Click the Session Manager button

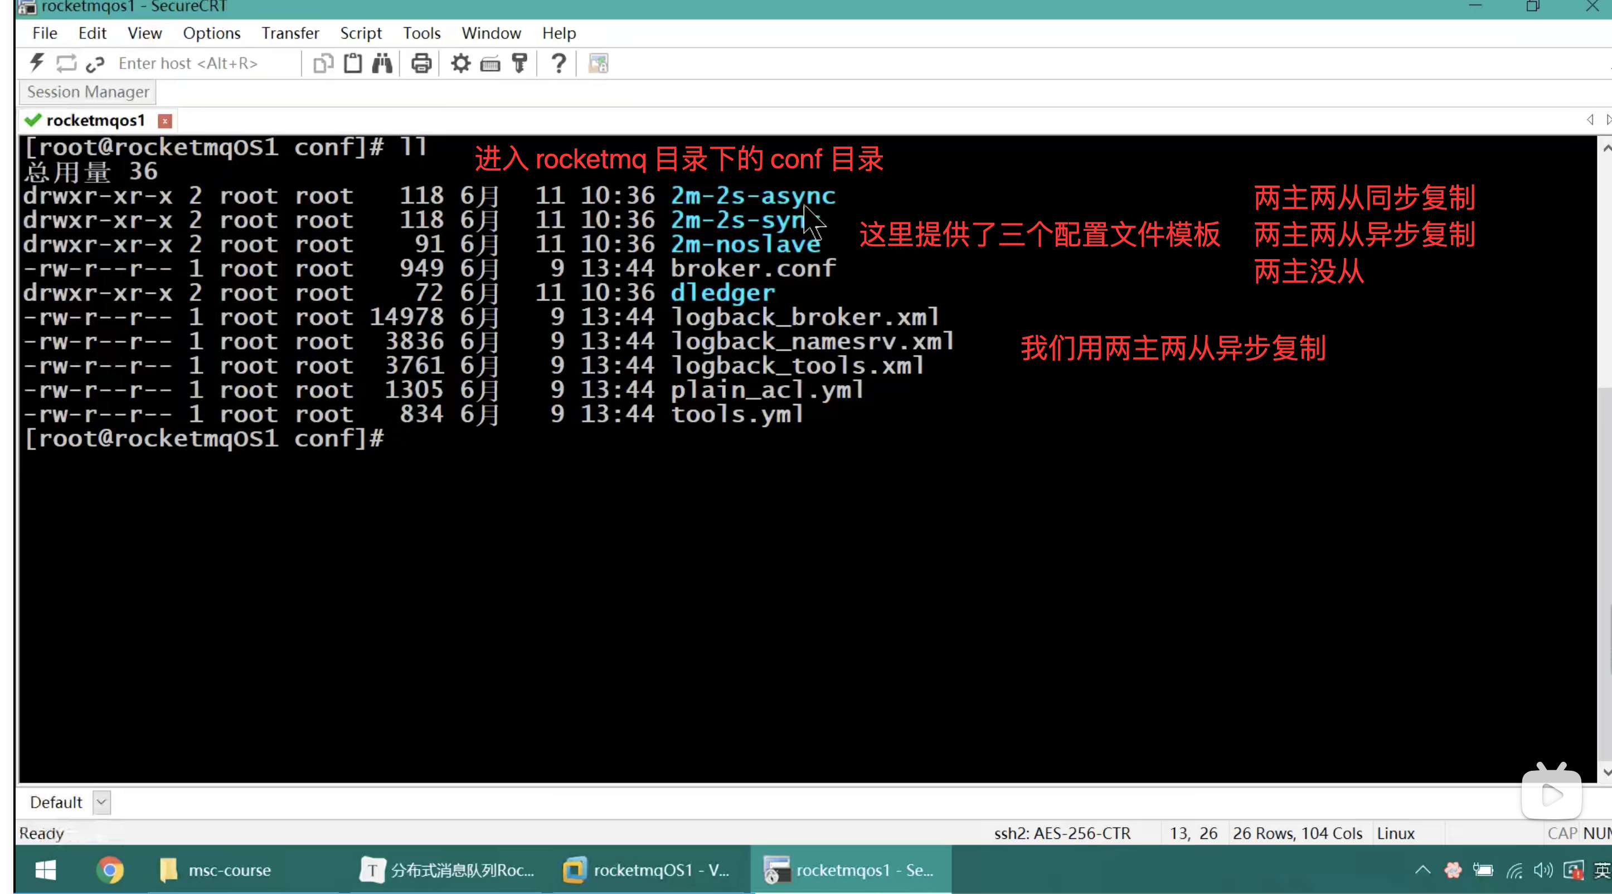[88, 92]
